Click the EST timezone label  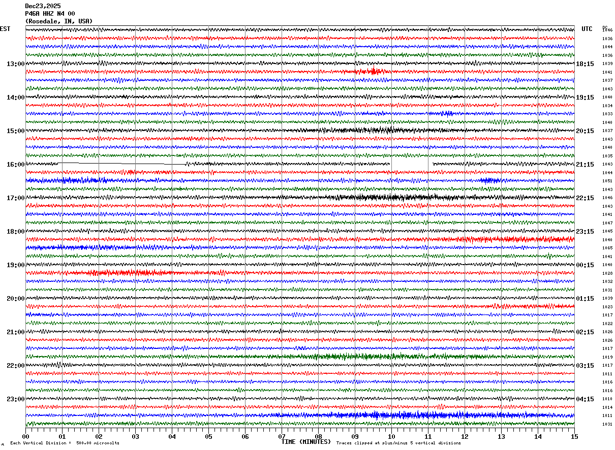click(5, 29)
